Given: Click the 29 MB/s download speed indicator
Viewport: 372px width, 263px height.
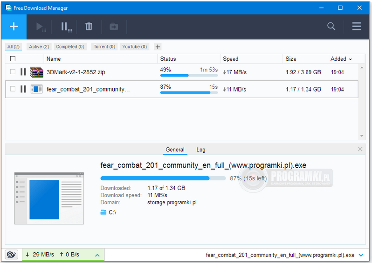Looking at the screenshot, I should 40,255.
